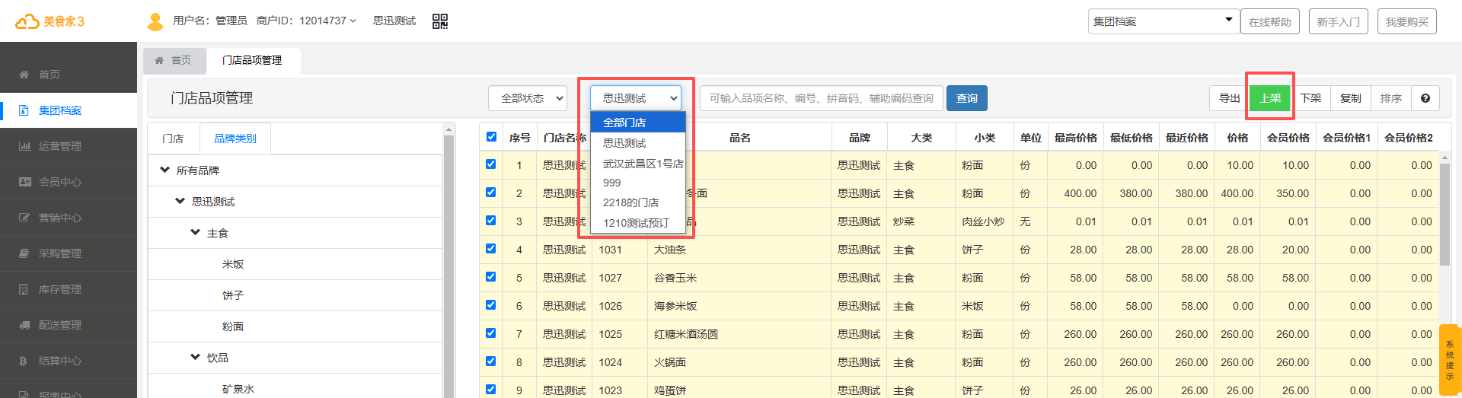Click the QR code icon in header
Viewport: 1462px width, 398px height.
(440, 21)
